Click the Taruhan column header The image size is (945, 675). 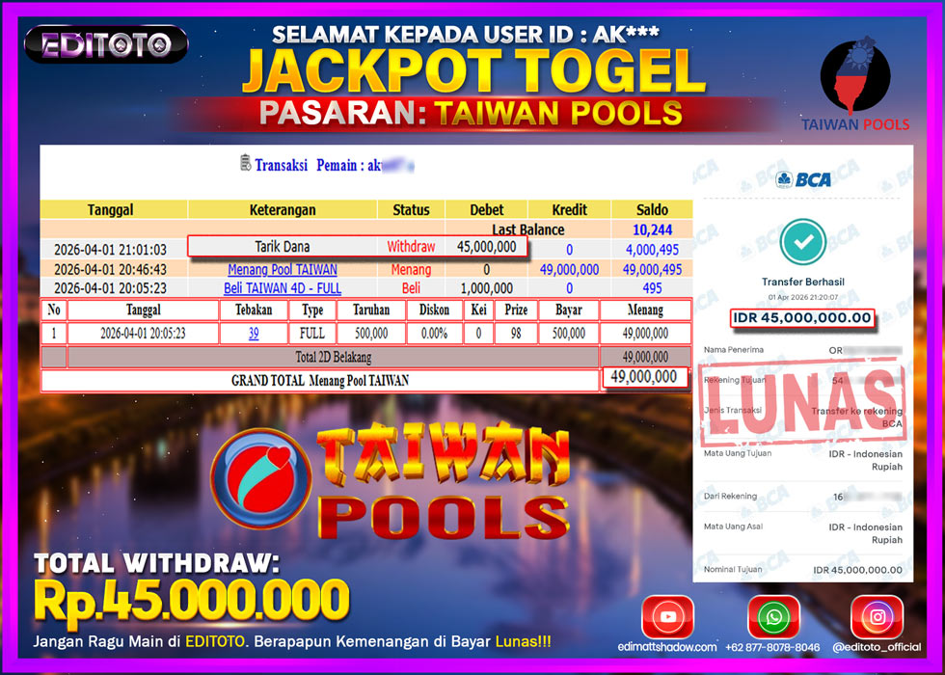coord(371,310)
